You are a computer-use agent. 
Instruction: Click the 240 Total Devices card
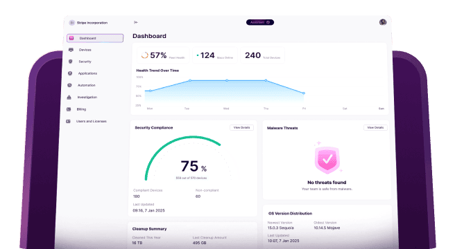coord(263,55)
